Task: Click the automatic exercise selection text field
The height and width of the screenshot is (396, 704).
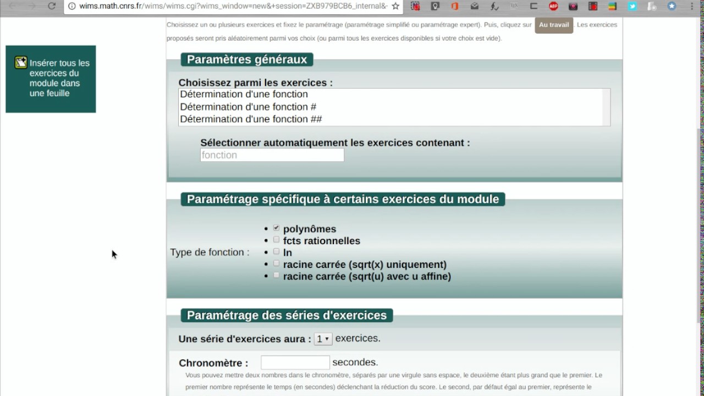Action: (272, 155)
